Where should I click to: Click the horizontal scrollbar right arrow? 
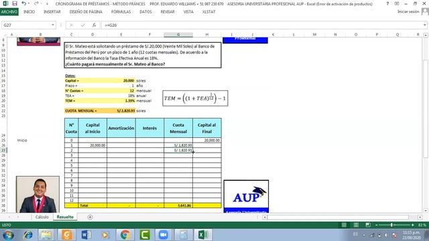click(420, 217)
